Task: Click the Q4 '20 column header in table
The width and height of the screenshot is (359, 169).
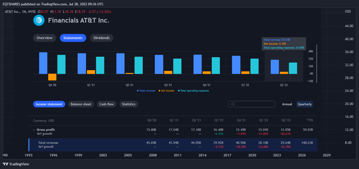Action: 152,120
